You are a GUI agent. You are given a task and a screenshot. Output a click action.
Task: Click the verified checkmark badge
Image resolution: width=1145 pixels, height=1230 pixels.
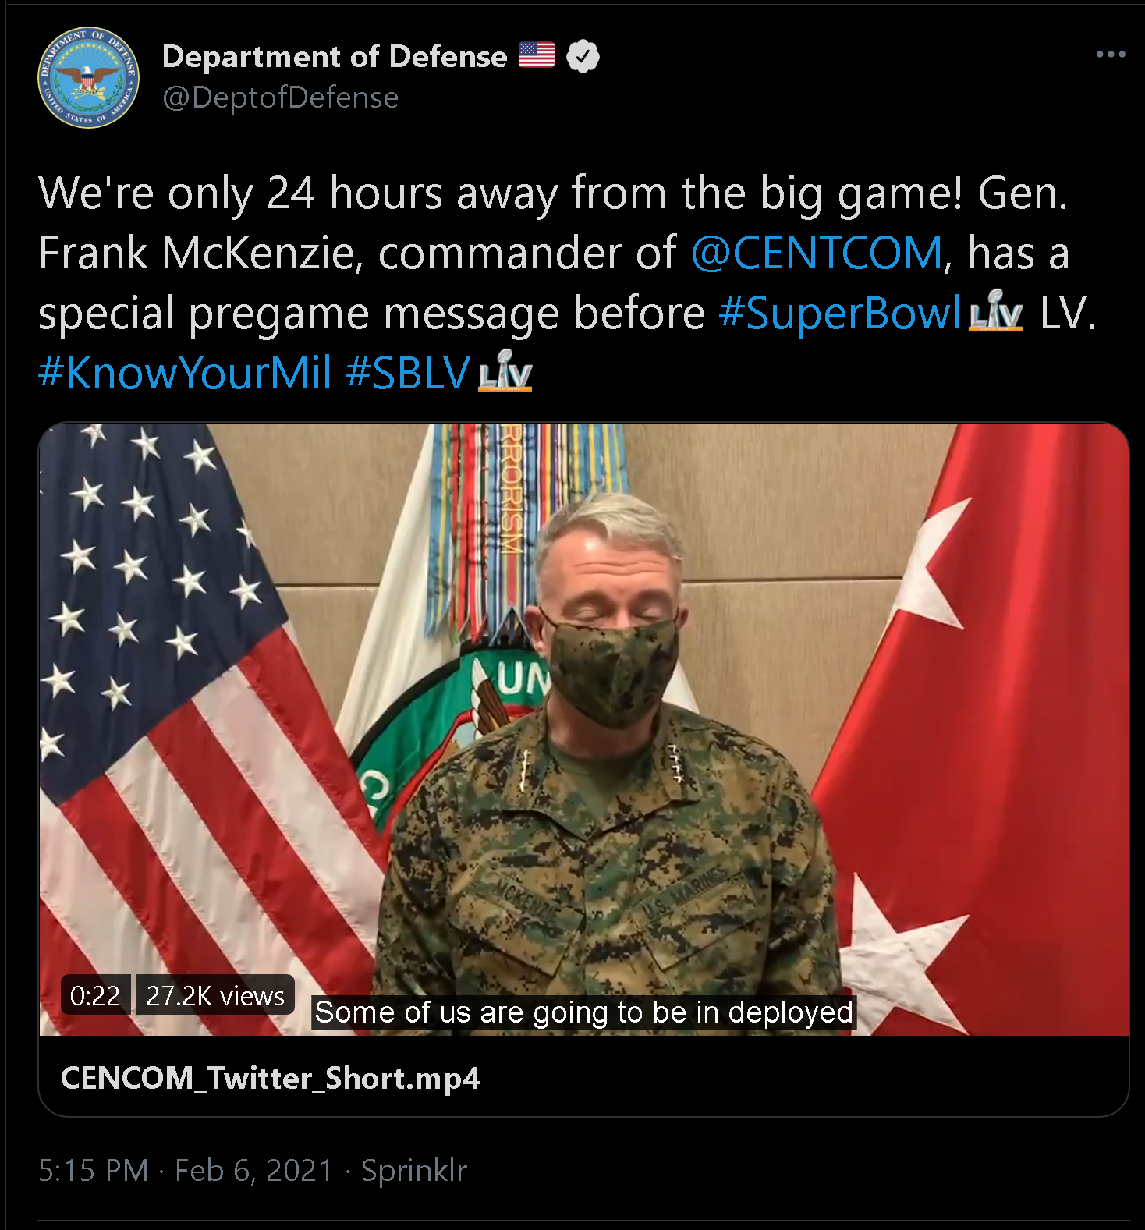coord(583,56)
